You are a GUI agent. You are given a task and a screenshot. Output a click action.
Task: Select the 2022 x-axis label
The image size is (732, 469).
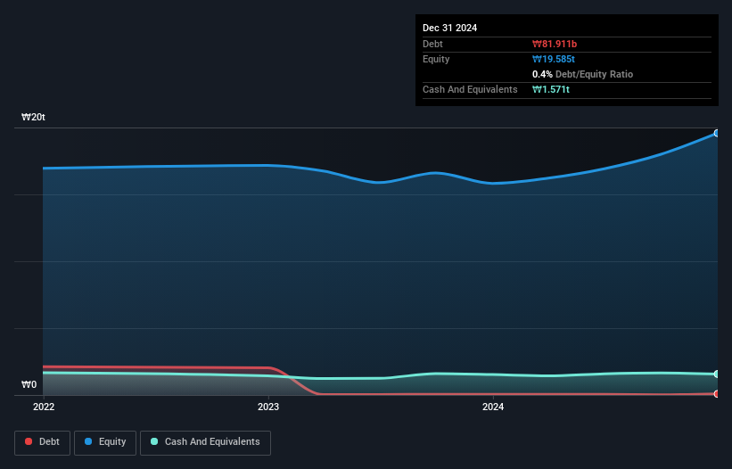pos(44,407)
